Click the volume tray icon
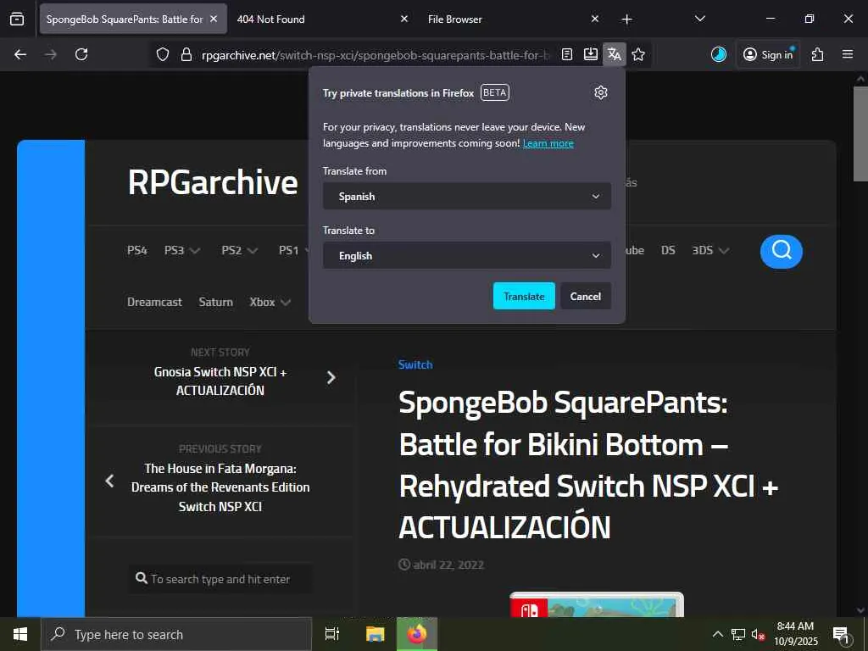The height and width of the screenshot is (651, 868). pyautogui.click(x=758, y=634)
